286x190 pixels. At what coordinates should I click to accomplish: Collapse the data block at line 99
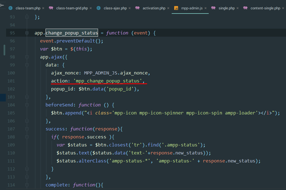[x=27, y=65]
